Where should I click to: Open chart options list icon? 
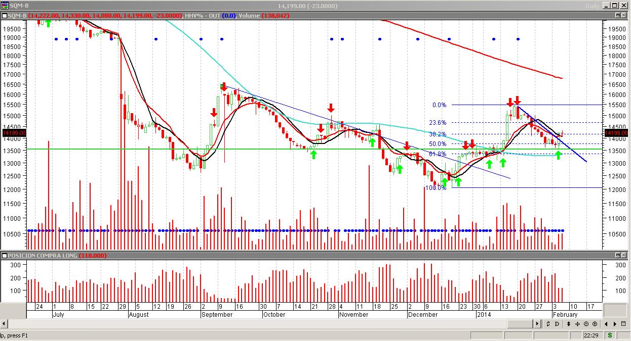[625, 324]
